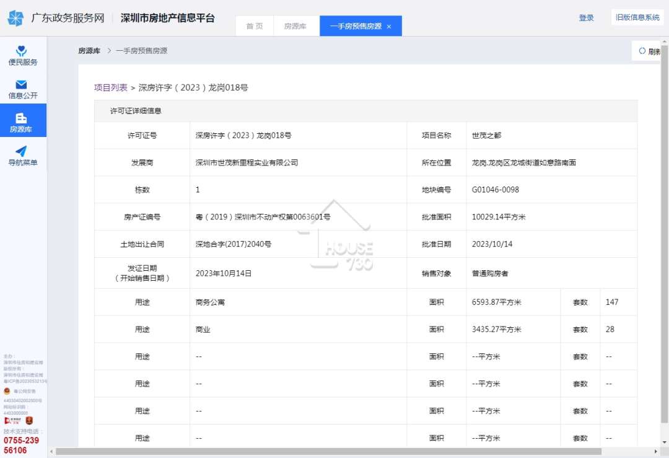Click location 龙岗.龙岗区龙城街道如意路南面
Image resolution: width=669 pixels, height=458 pixels.
click(x=524, y=162)
